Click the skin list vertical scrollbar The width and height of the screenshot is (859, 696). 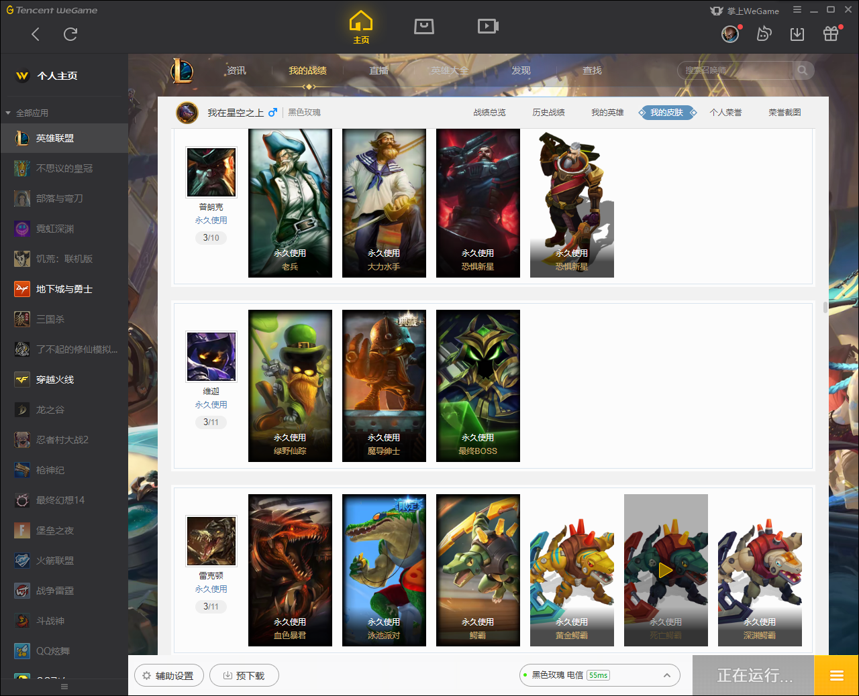pos(825,307)
